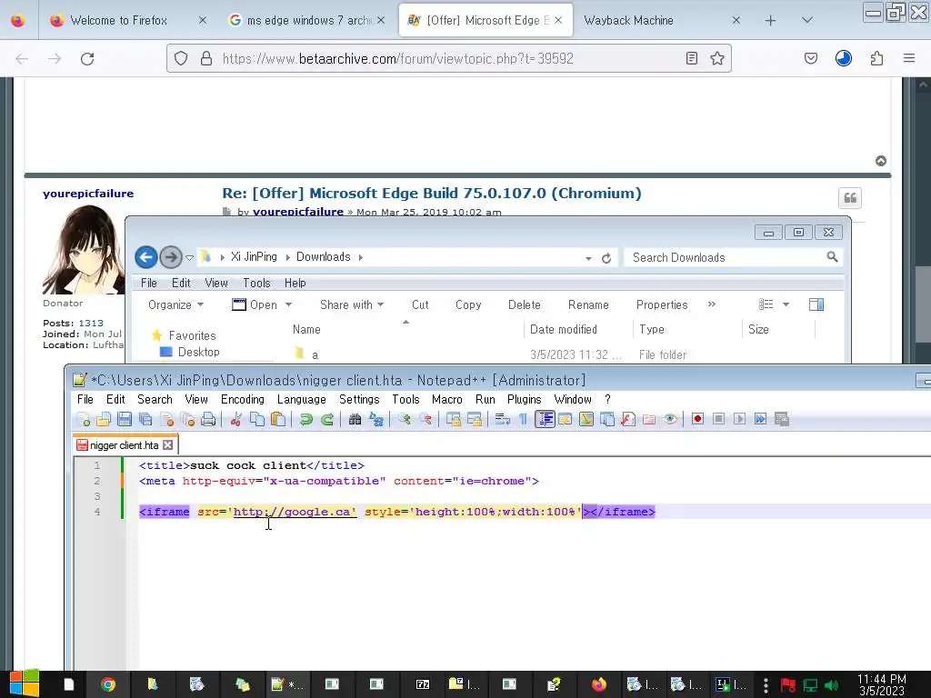Click the yourepicfailure username link
The height and width of the screenshot is (698, 931).
[x=88, y=194]
